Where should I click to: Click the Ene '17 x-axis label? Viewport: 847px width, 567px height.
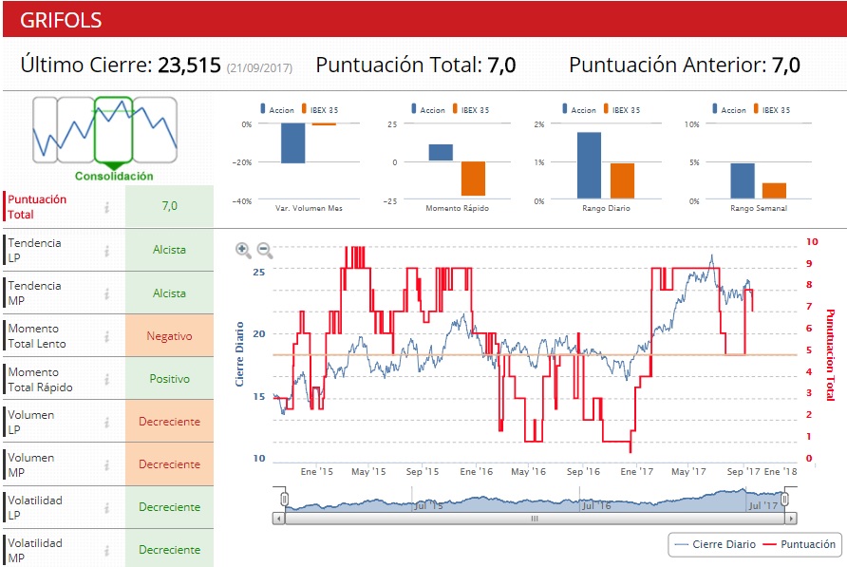(637, 472)
